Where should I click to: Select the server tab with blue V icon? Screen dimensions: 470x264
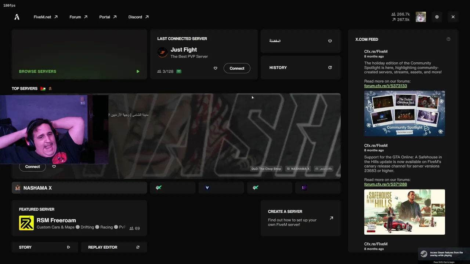pyautogui.click(x=221, y=188)
